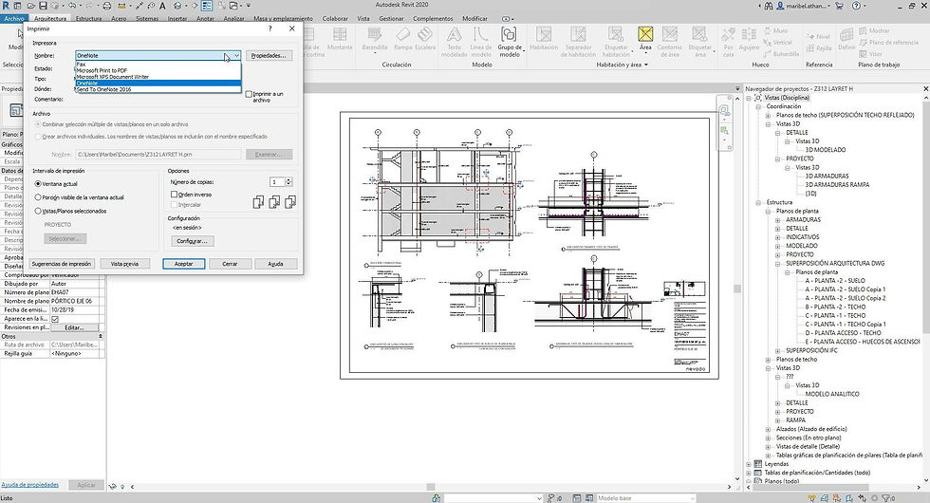Click the binoculars search icon in title bar

coord(769,6)
